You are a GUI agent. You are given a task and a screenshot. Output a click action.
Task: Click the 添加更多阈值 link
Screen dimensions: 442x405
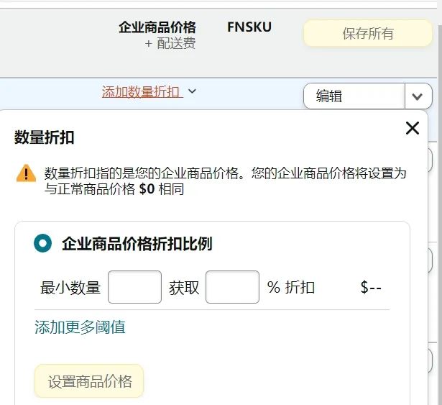[x=80, y=327]
